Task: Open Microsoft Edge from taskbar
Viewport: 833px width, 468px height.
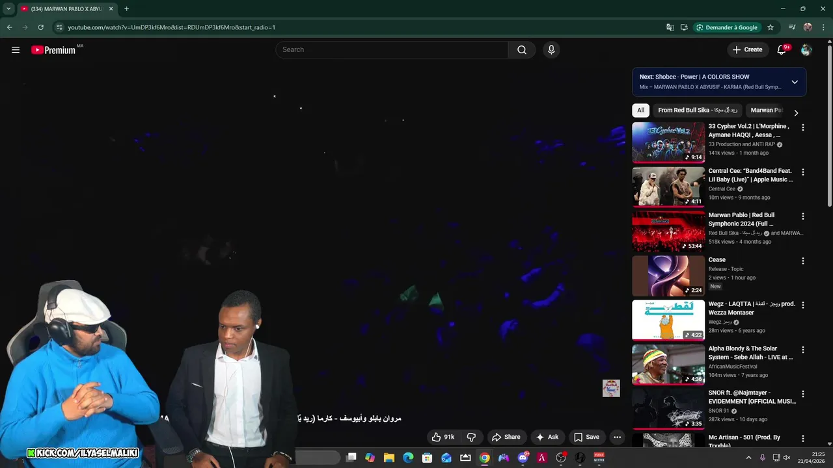Action: tap(408, 458)
